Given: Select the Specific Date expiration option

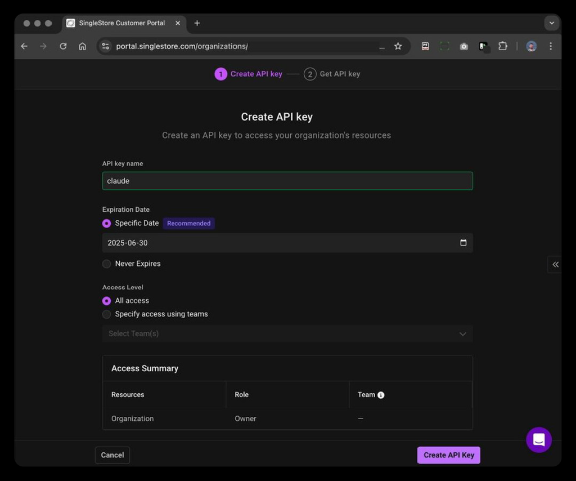Looking at the screenshot, I should pos(106,223).
